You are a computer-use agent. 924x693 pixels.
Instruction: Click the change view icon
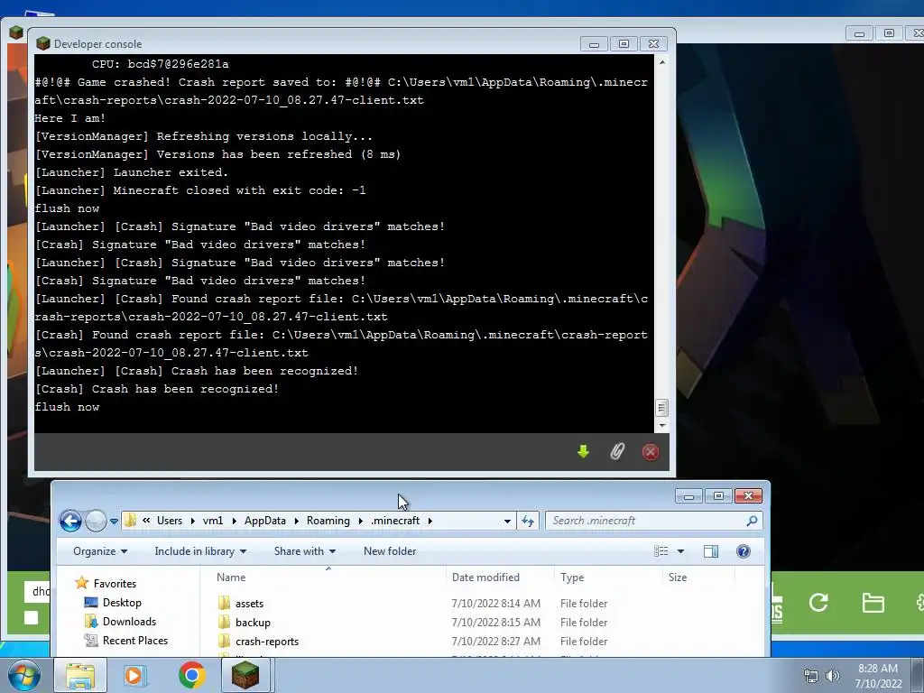pos(661,551)
